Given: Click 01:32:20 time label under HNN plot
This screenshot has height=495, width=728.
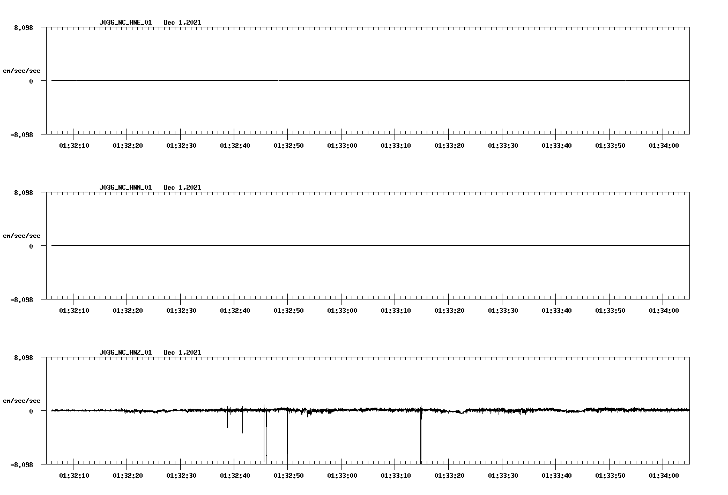Looking at the screenshot, I should tap(128, 311).
